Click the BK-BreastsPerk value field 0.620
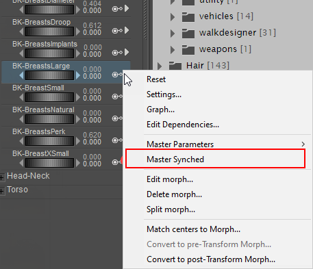Image resolution: width=313 pixels, height=269 pixels. 92,135
